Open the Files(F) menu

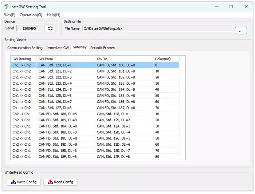point(9,15)
